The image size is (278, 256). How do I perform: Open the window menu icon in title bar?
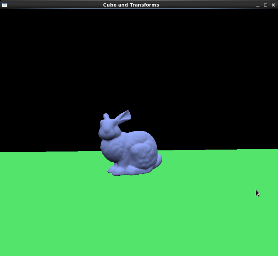pyautogui.click(x=5, y=5)
